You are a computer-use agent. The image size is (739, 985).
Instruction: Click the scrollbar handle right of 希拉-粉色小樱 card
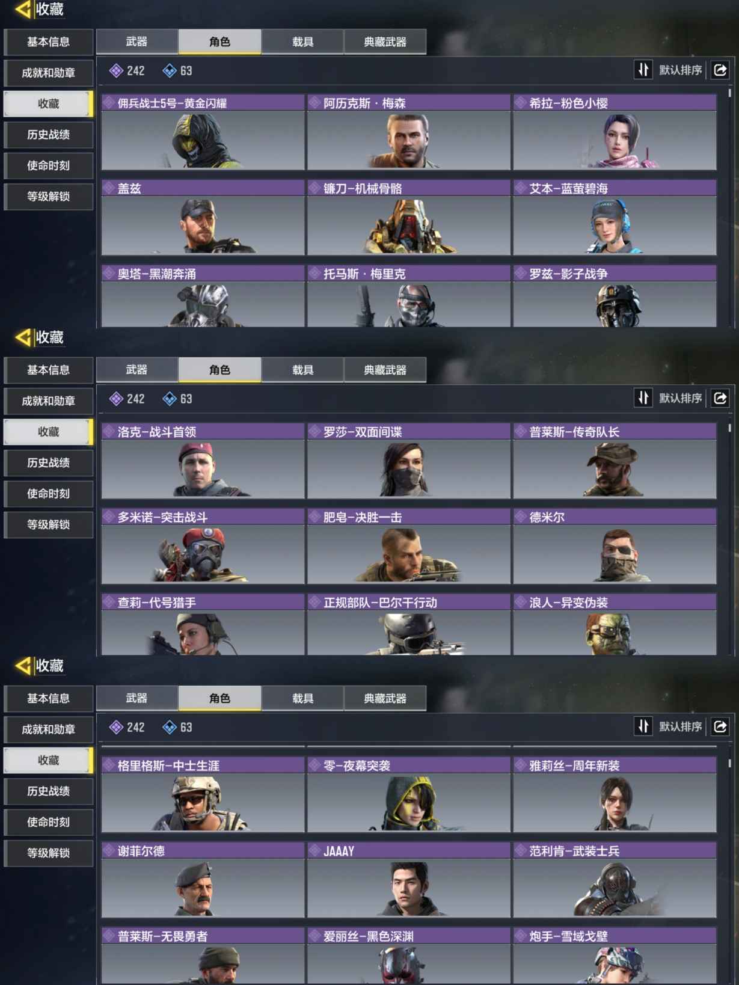pyautogui.click(x=730, y=94)
